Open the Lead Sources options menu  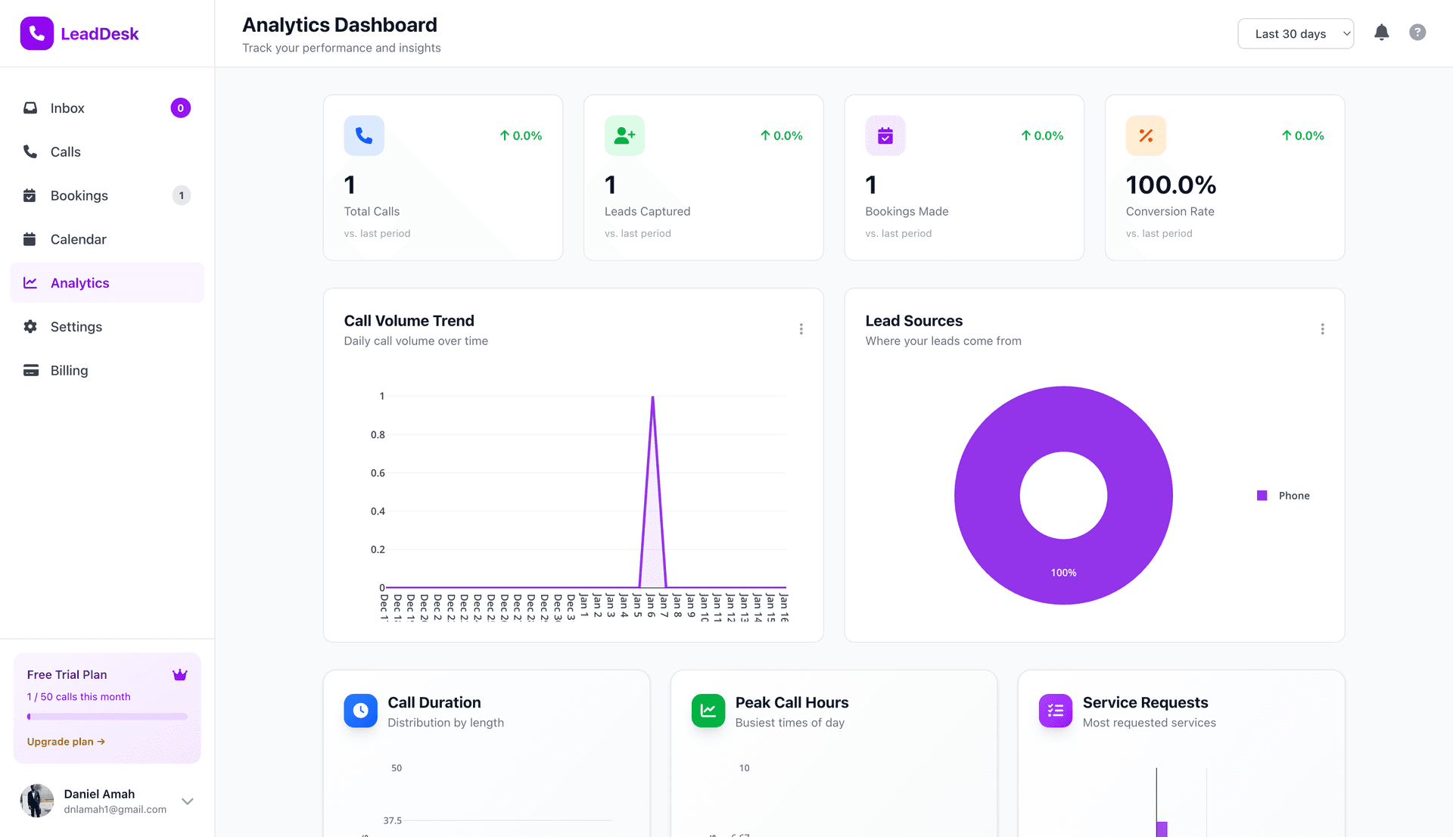[x=1322, y=328]
